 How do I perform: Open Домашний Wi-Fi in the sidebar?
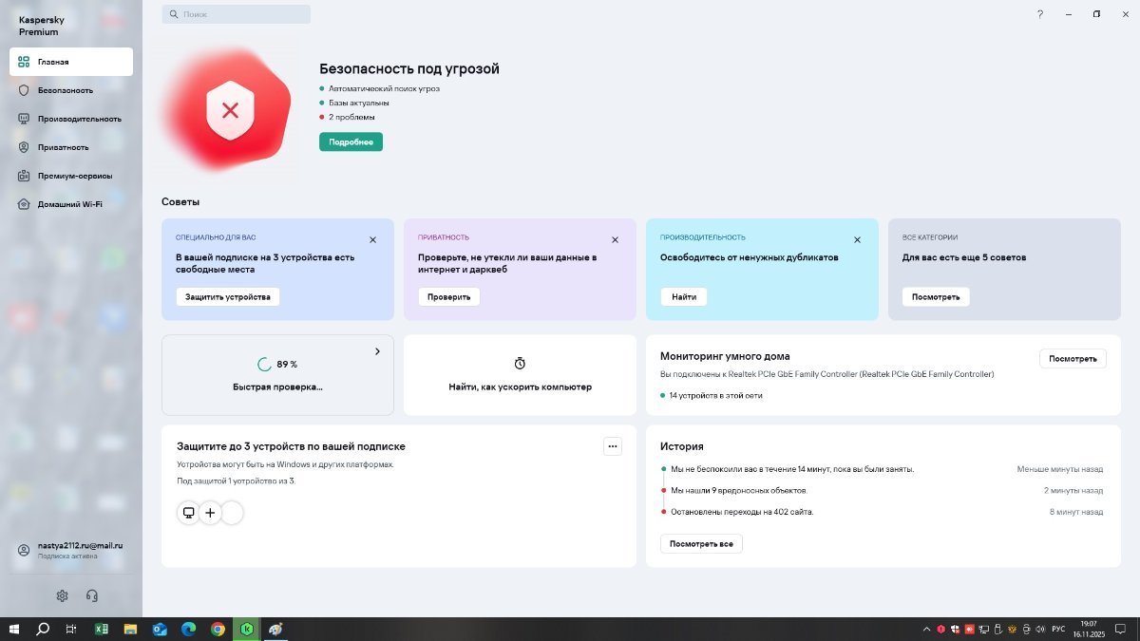tap(71, 204)
